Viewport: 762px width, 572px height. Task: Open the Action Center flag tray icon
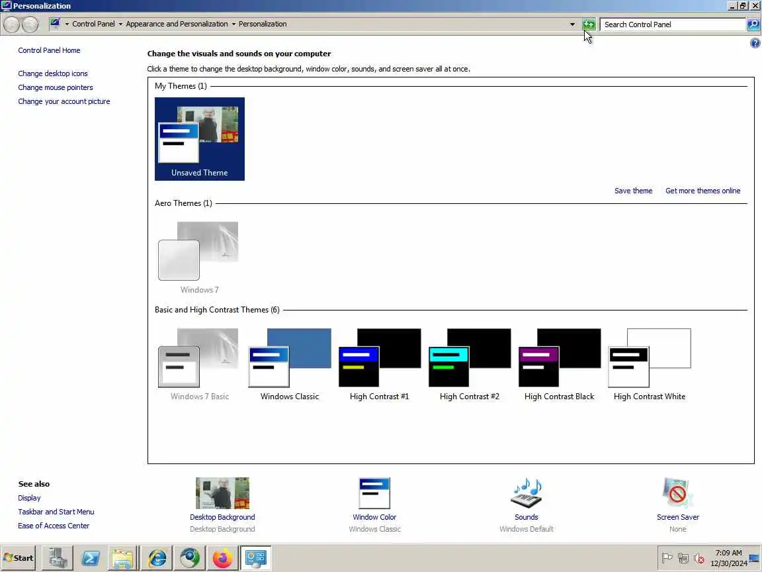pos(667,558)
